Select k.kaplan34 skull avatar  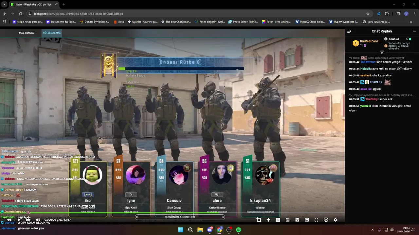pos(265,175)
